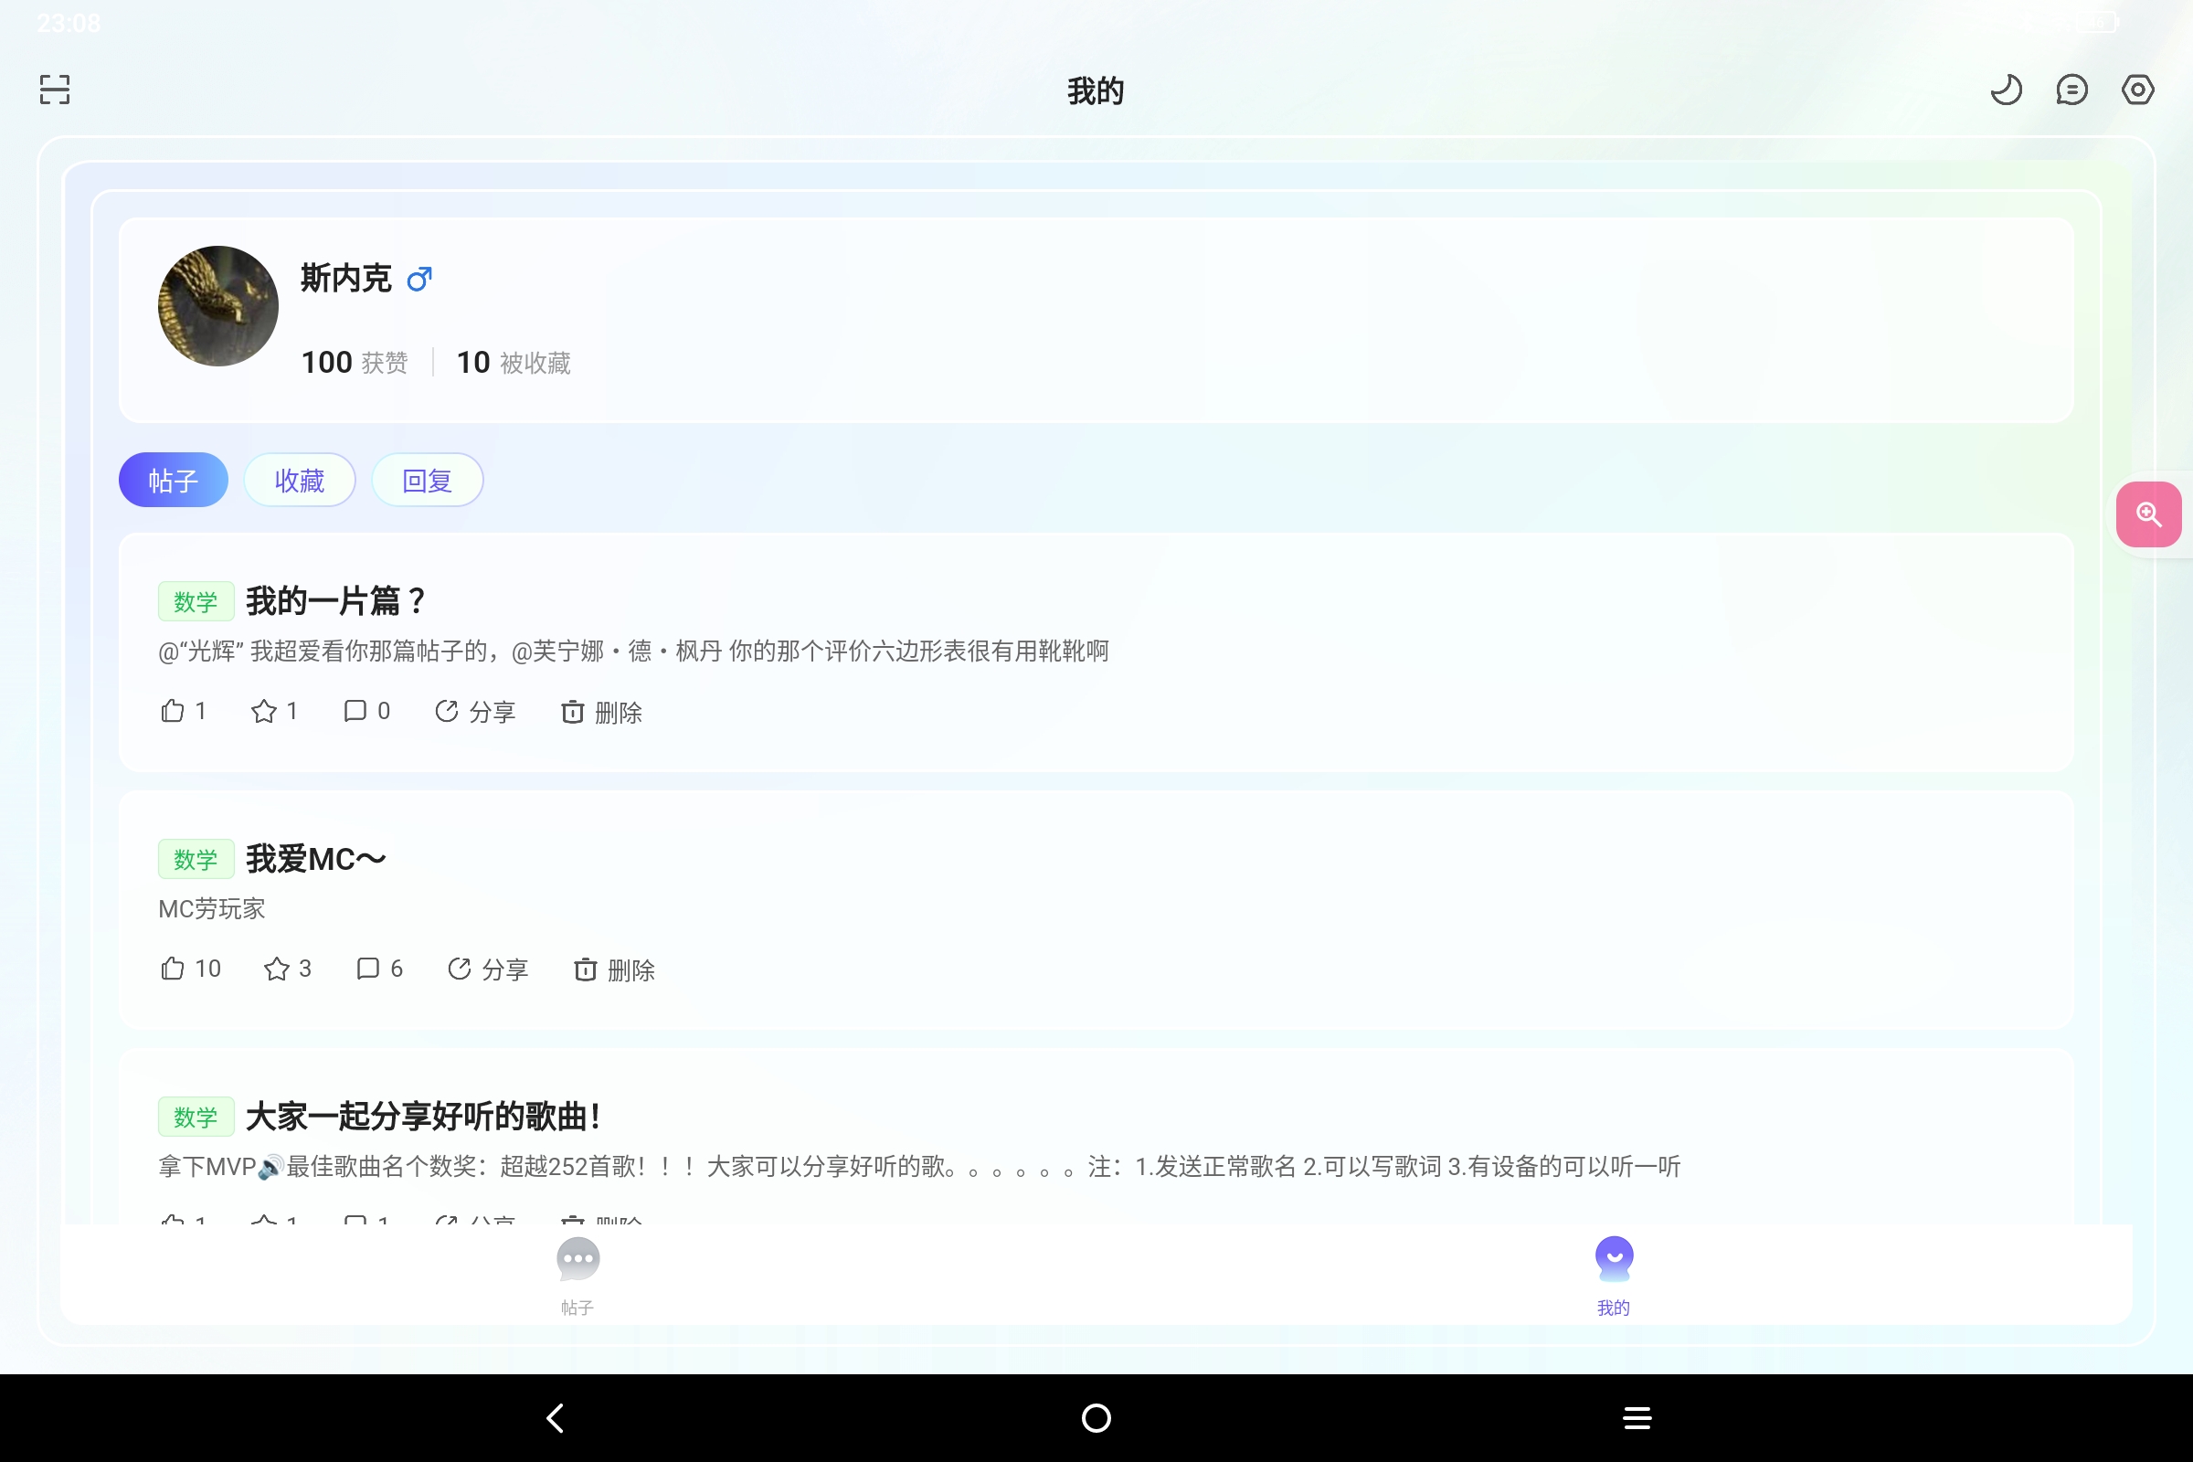This screenshot has width=2193, height=1462.
Task: Open the post 大家一起分享好听的歌曲
Action: [421, 1116]
